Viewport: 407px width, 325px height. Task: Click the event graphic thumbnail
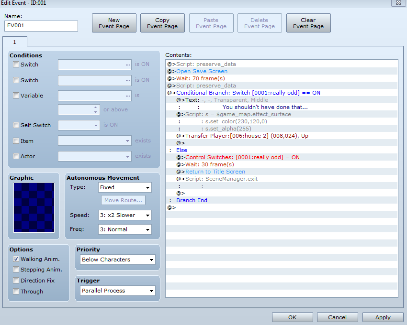(34, 207)
